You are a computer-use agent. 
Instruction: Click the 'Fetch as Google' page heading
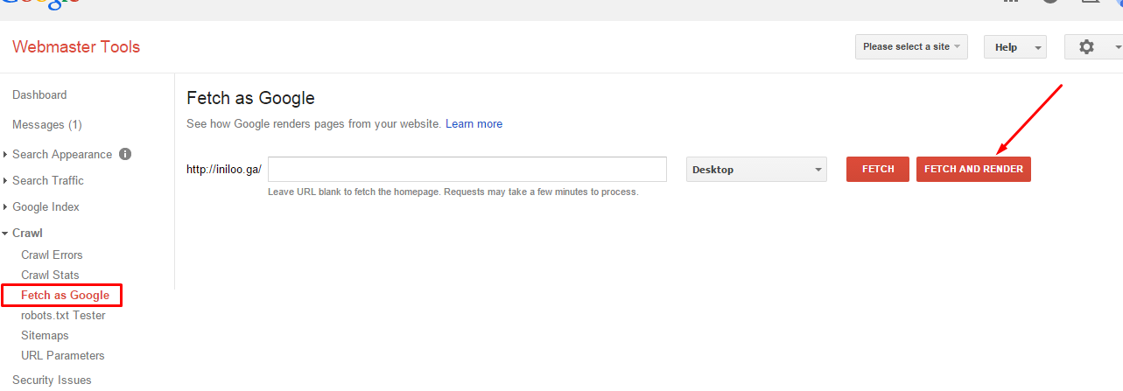coord(251,98)
